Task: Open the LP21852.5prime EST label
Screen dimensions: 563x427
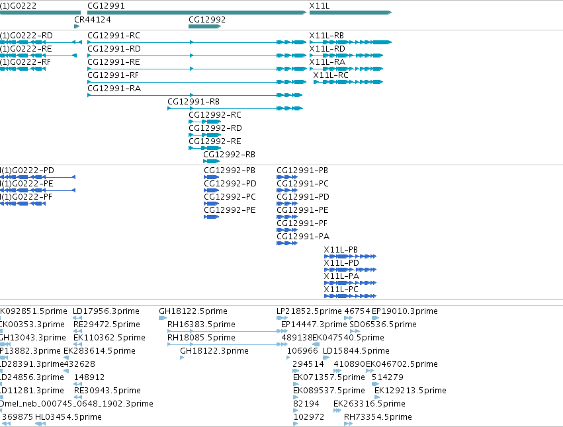Action: [309, 311]
